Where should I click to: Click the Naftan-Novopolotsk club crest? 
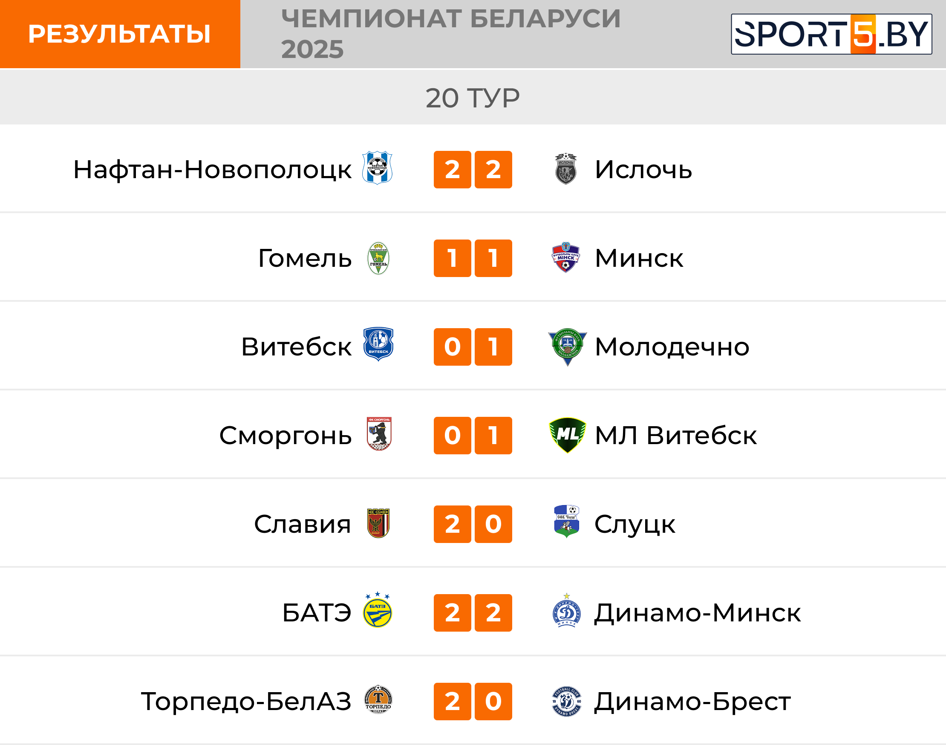[x=377, y=168]
